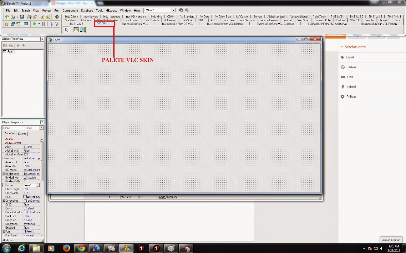Click the Ajukan keluhan button
This screenshot has height=253, width=406.
(x=391, y=240)
